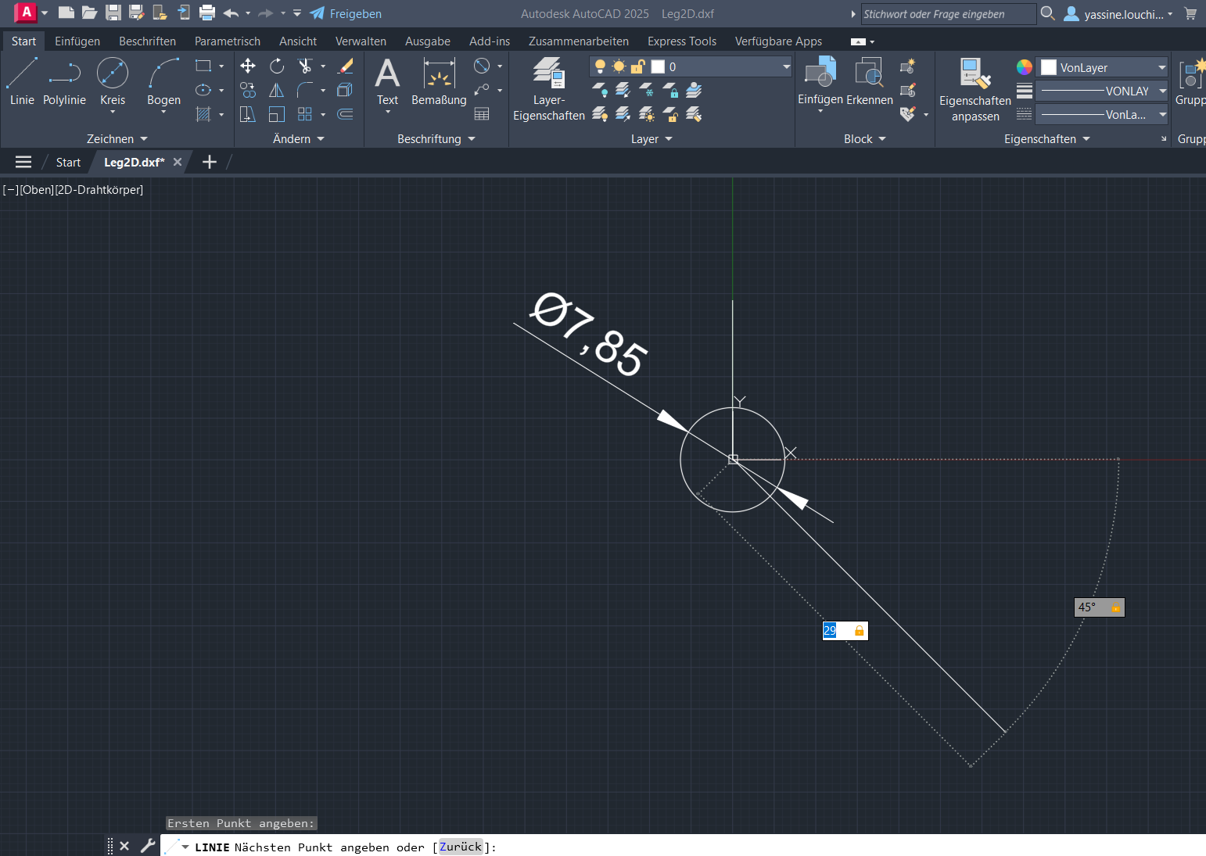Toggle layer 0 on/off light bulb
Screen dimensions: 1206x856
[600, 66]
